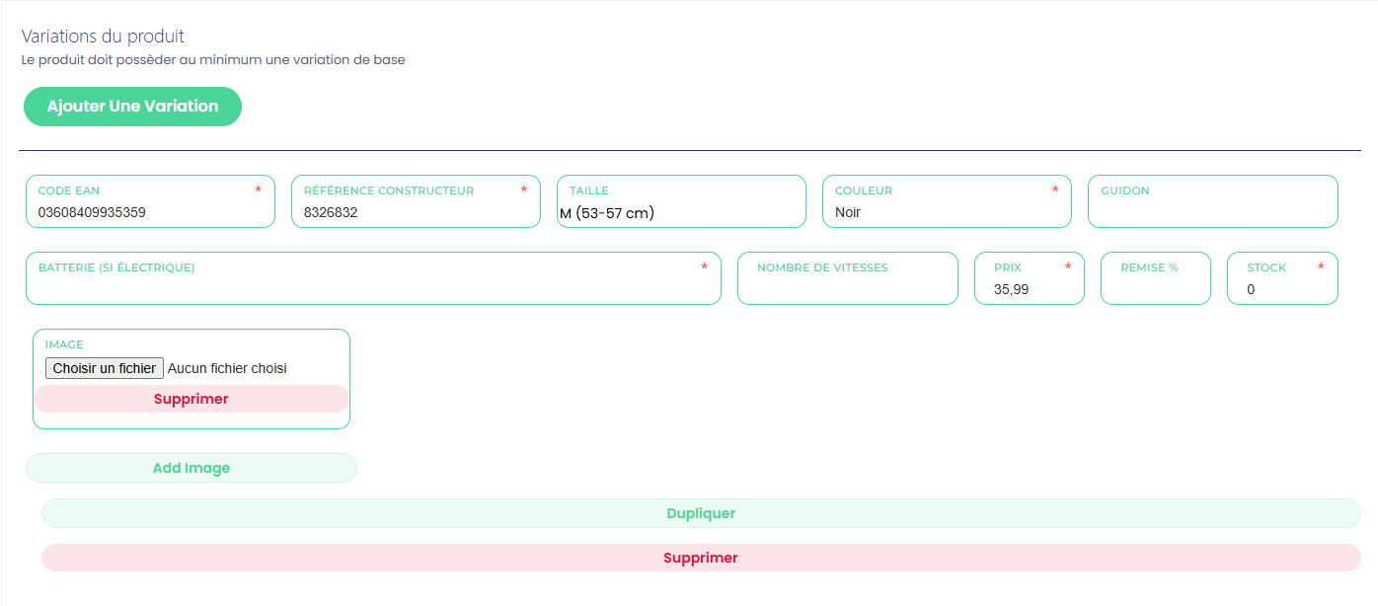The image size is (1378, 606).
Task: Duplicate the variation with Dupliquer
Action: 701,513
